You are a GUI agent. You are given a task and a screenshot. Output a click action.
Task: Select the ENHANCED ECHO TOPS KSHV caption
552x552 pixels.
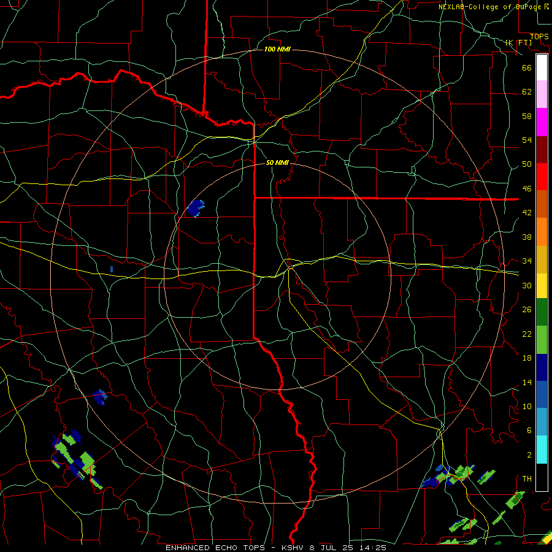coord(275,548)
